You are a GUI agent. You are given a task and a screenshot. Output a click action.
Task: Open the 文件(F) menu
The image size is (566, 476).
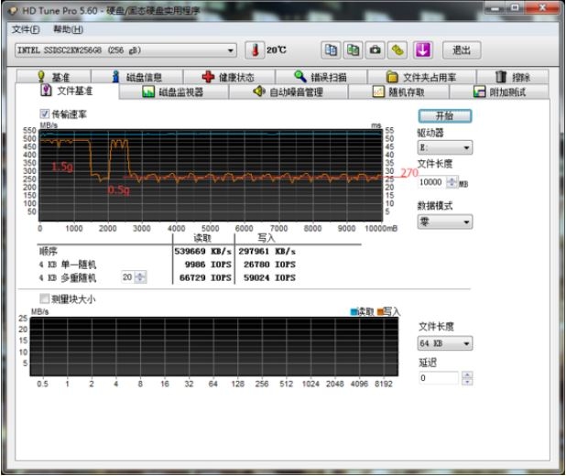(26, 29)
